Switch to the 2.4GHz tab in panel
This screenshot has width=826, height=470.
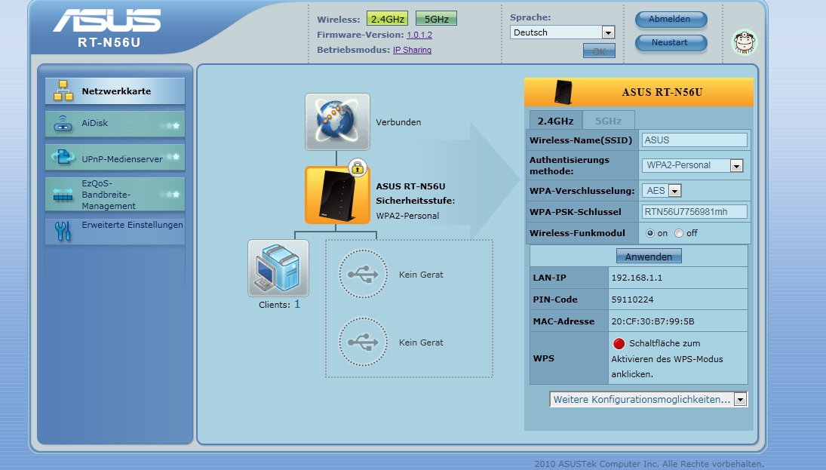click(555, 121)
